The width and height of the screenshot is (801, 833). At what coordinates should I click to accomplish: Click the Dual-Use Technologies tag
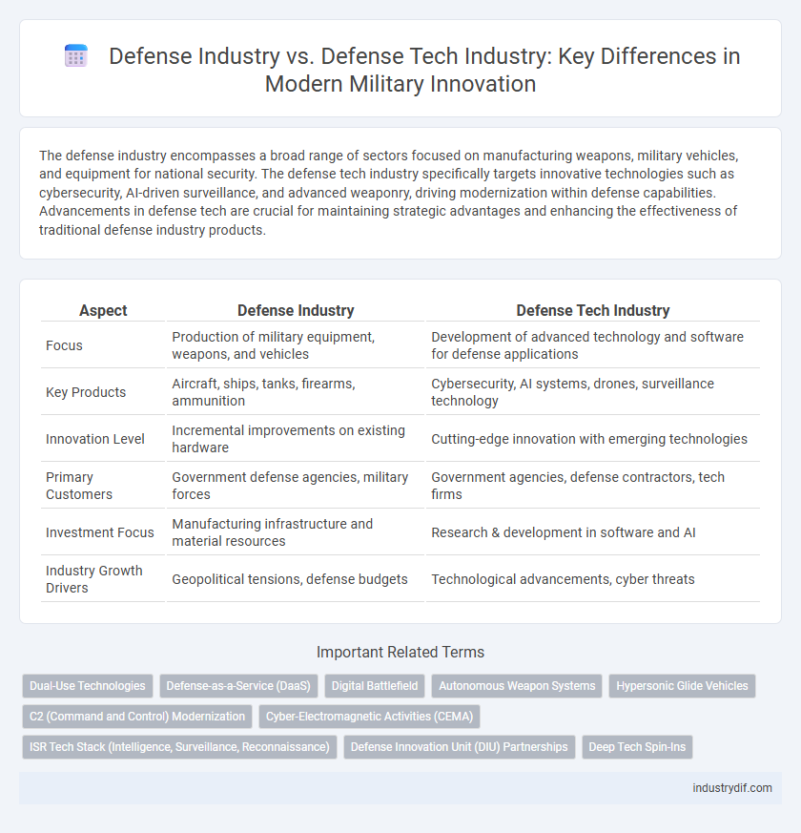click(88, 686)
